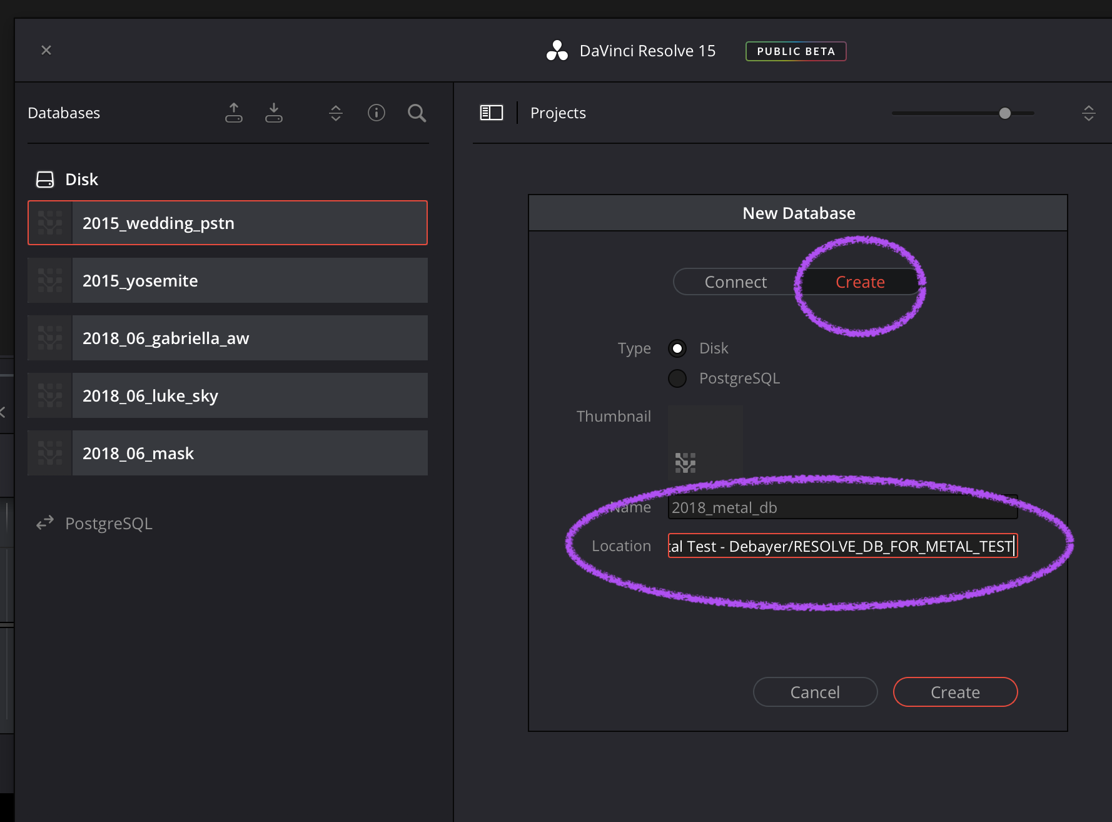This screenshot has width=1112, height=822.
Task: Click the database thumbnail placeholder
Action: pos(705,442)
